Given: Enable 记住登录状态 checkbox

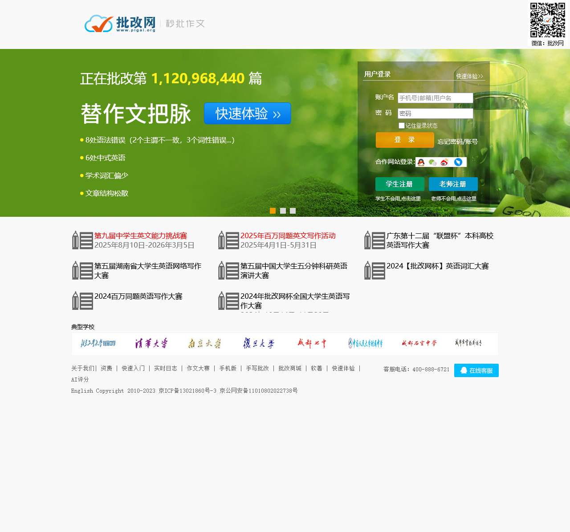Looking at the screenshot, I should (402, 126).
